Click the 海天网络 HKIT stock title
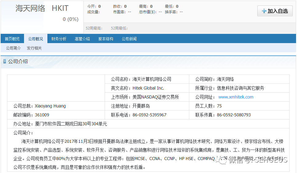Screen dimensions: 297x173 pos(42,8)
